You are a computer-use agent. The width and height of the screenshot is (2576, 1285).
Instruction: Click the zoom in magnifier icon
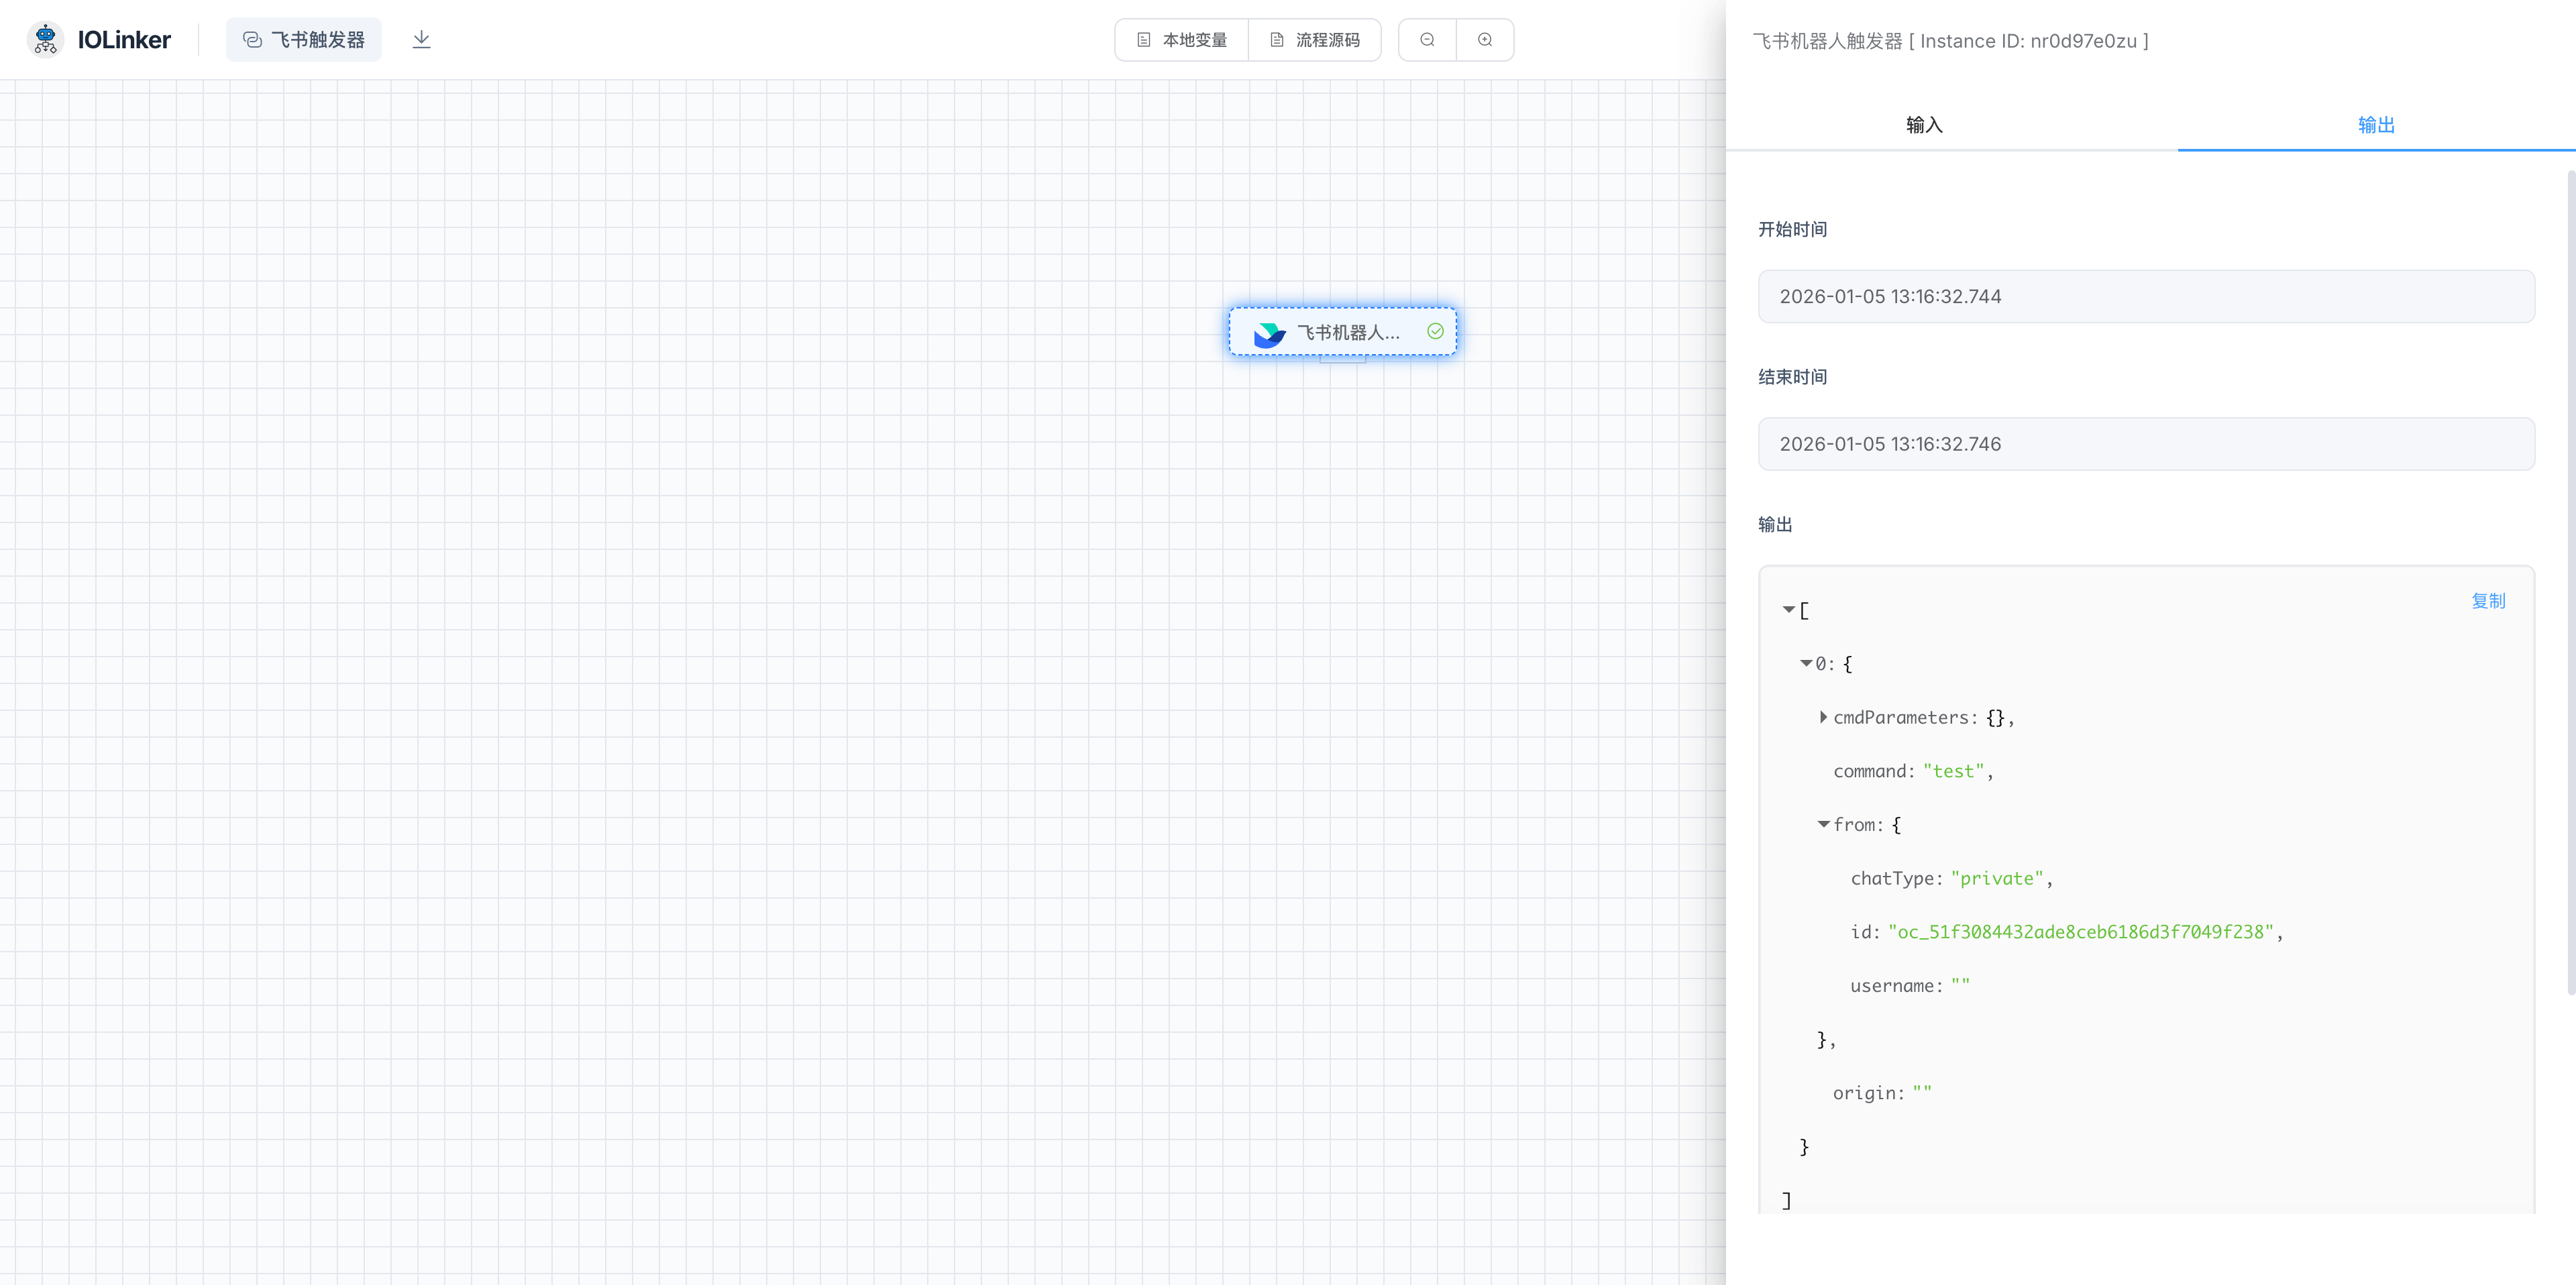pyautogui.click(x=1485, y=40)
